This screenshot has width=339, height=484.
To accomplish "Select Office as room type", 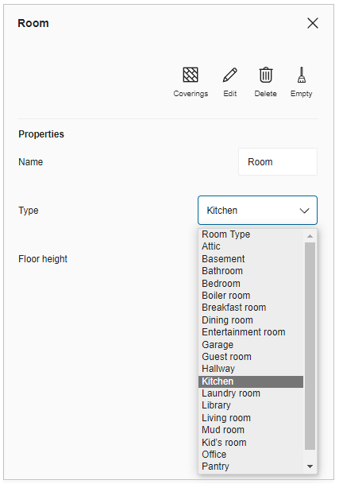I will (x=251, y=455).
